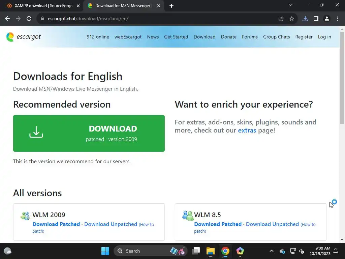Open the colorful pentagon app in taskbar
Viewport: 345px width, 259px height.
(240, 251)
